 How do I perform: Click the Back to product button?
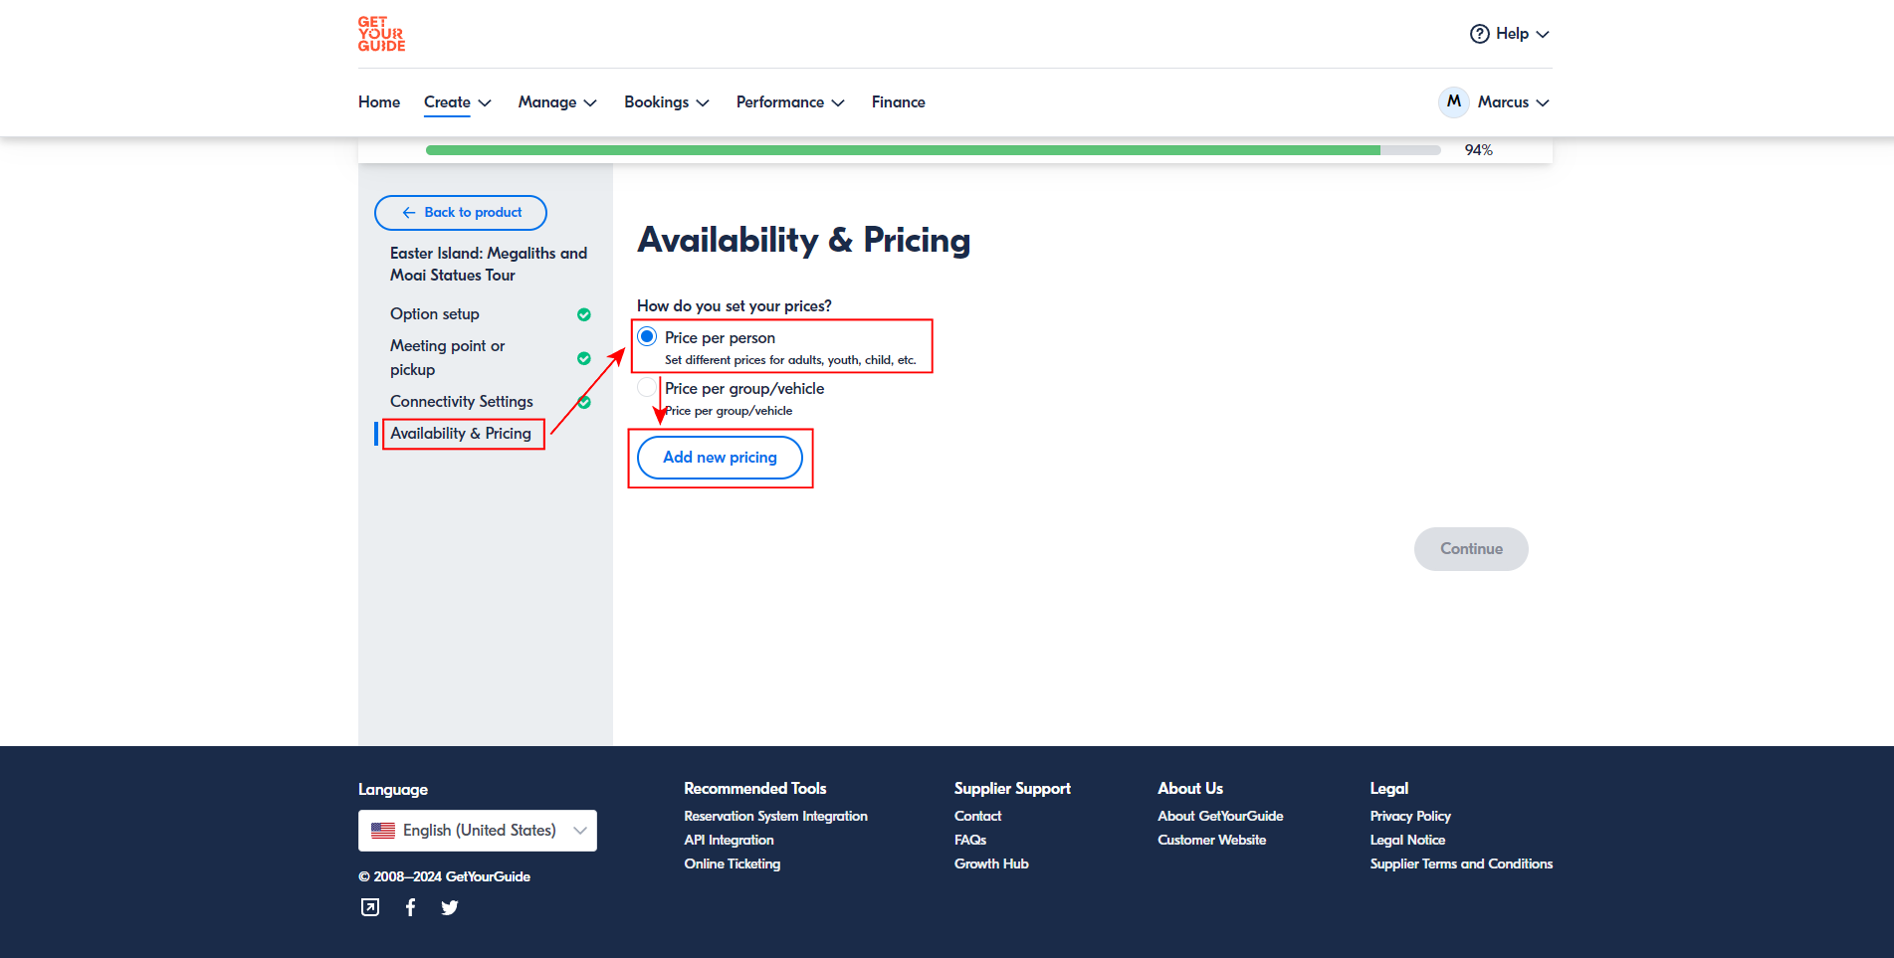461,213
